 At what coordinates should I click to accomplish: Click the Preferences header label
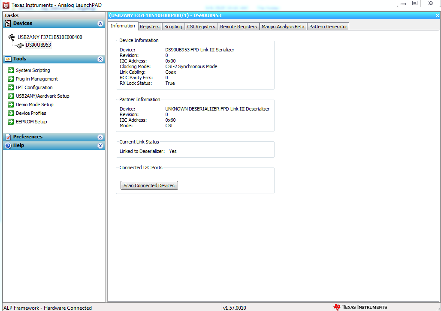28,137
